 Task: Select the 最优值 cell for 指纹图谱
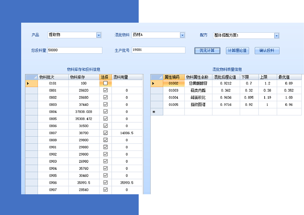click(x=289, y=105)
